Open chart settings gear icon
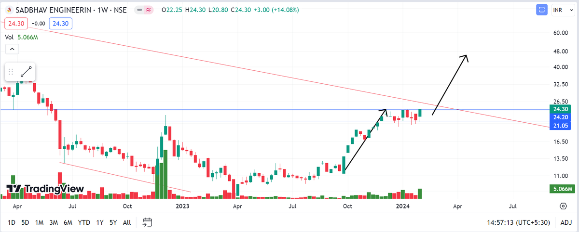Image resolution: width=579 pixels, height=232 pixels. (563, 206)
